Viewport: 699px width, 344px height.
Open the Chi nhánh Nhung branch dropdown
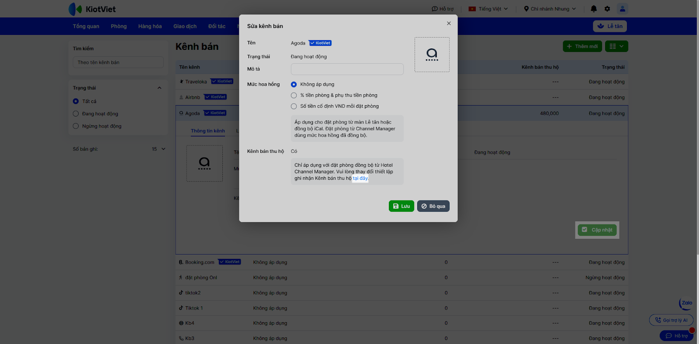click(550, 9)
